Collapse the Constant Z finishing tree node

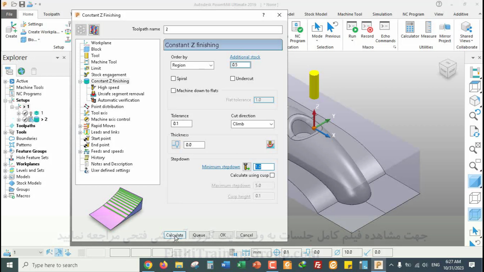[x=80, y=81]
